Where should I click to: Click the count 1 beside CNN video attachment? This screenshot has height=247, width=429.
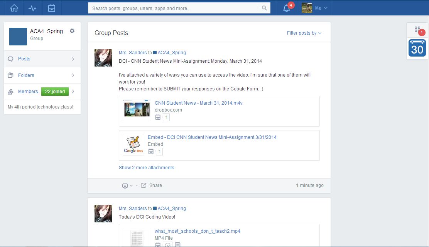(x=166, y=117)
